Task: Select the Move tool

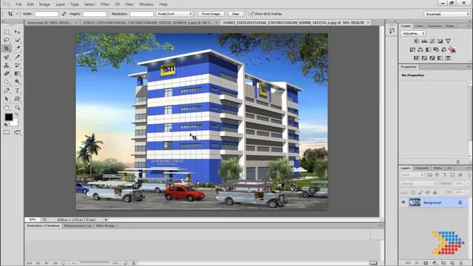Action: (17, 32)
